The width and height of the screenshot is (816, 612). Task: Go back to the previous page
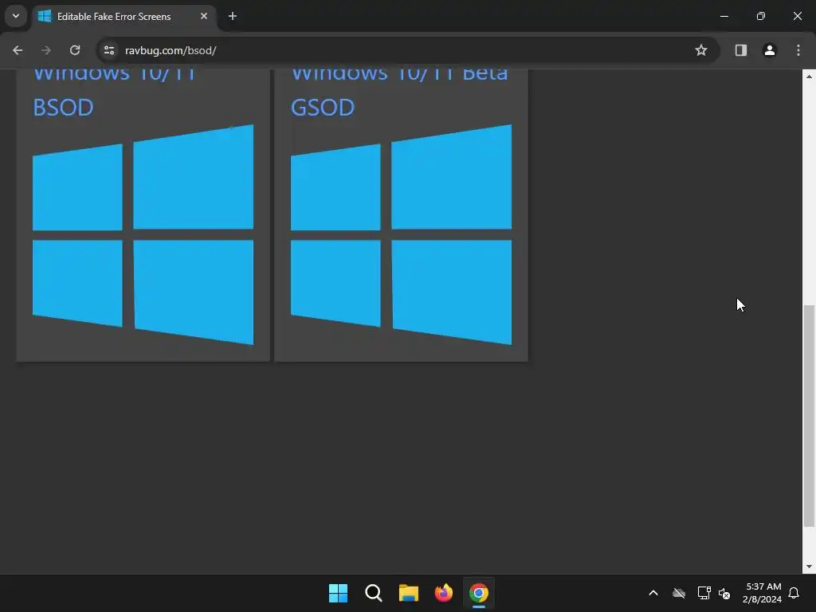pyautogui.click(x=18, y=50)
